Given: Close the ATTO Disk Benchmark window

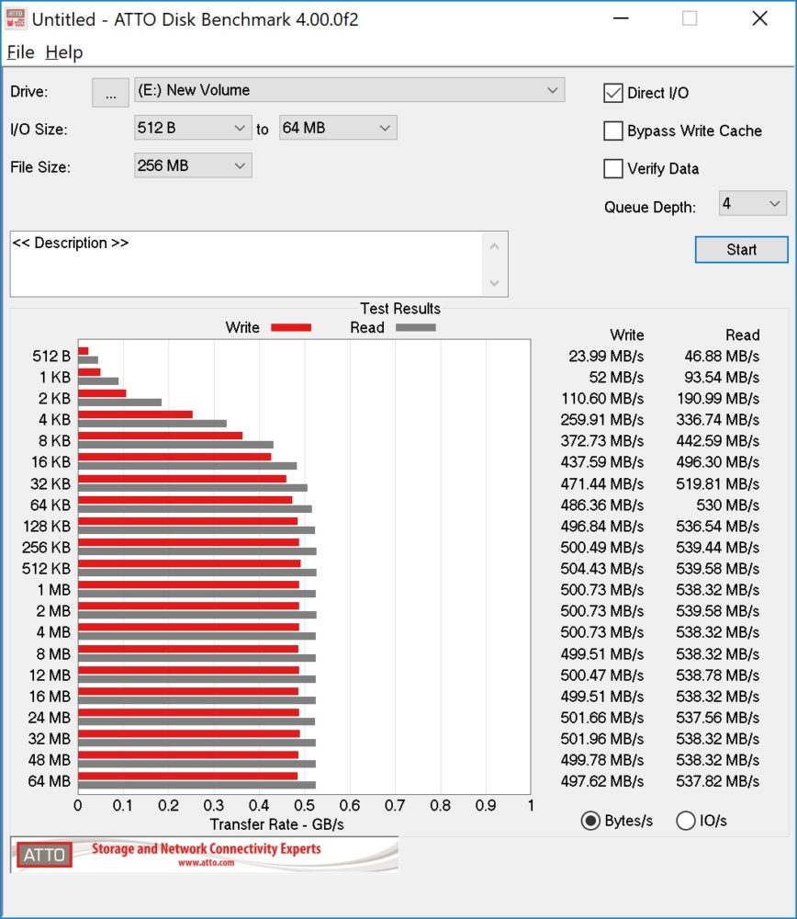Looking at the screenshot, I should click(759, 18).
